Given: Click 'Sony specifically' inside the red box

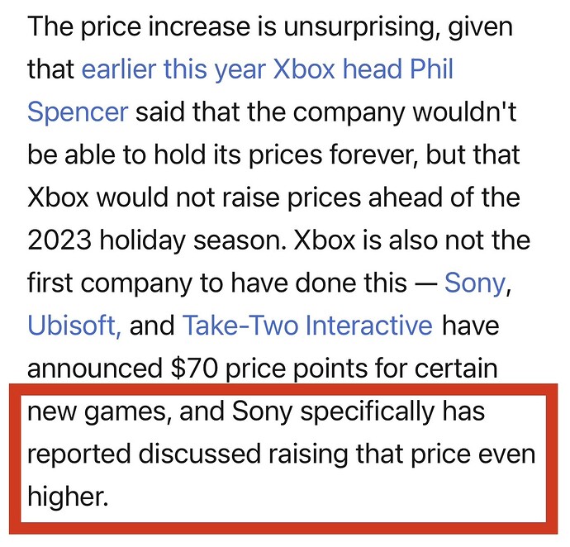Looking at the screenshot, I should pos(333,411).
